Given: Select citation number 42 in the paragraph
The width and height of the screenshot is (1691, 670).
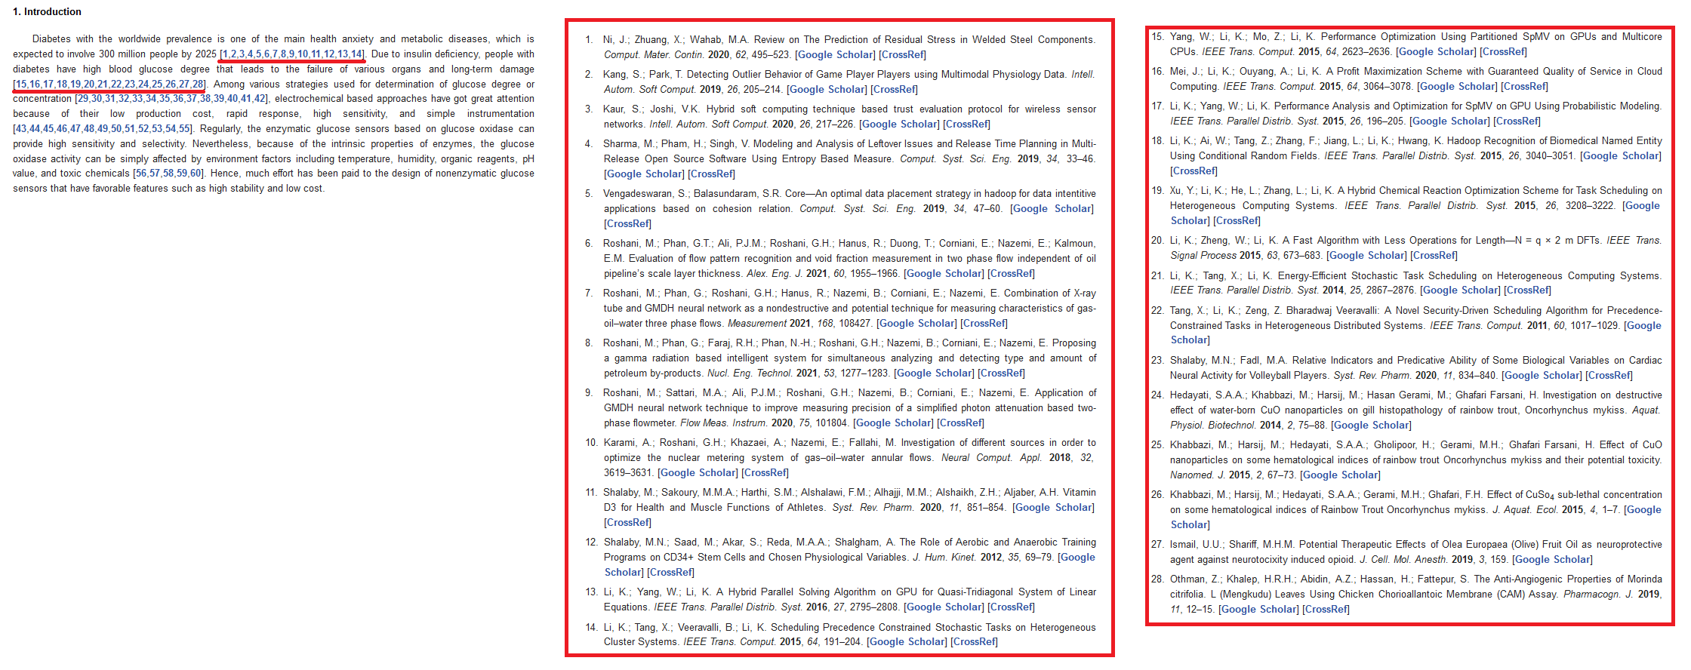Looking at the screenshot, I should [260, 99].
